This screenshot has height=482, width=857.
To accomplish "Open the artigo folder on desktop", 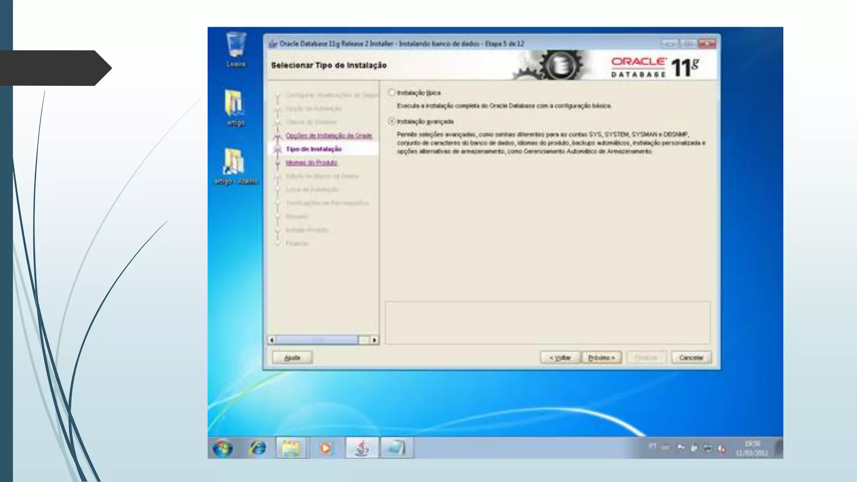I will click(x=235, y=105).
